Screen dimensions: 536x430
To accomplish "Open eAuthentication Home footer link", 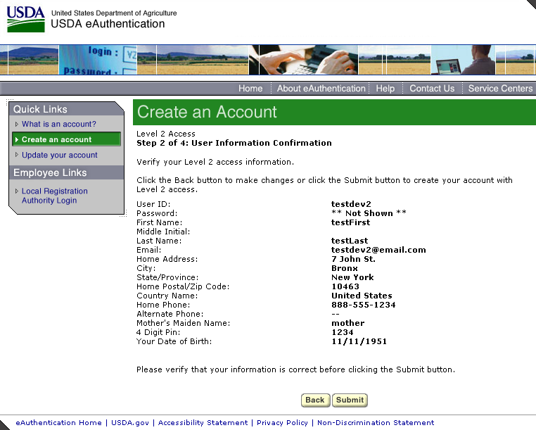I will tap(58, 422).
